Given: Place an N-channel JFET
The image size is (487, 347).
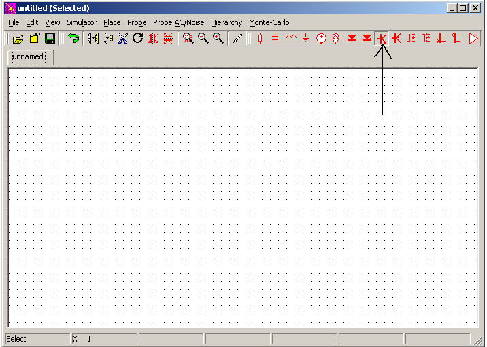Looking at the screenshot, I should tap(441, 39).
